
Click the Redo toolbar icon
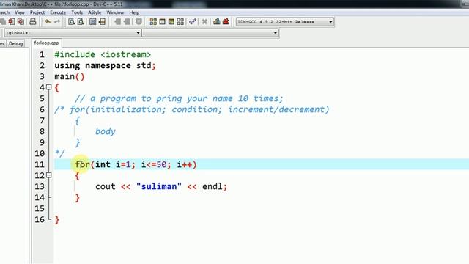tap(57, 21)
